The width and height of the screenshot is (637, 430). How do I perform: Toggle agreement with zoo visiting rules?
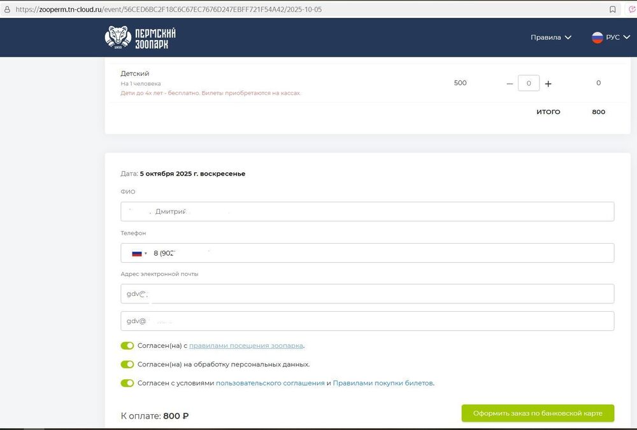pos(127,345)
